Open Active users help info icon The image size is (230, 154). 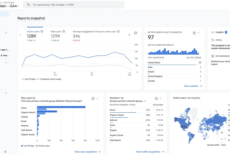[42, 31]
